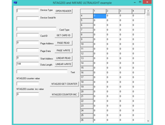Click the LINEAR READ button
Image resolution: width=165 pixels, height=125 pixels.
click(63, 58)
